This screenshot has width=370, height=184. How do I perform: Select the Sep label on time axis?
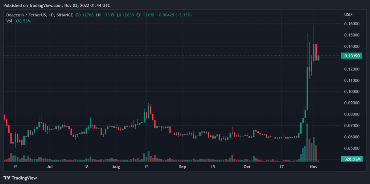pyautogui.click(x=183, y=167)
